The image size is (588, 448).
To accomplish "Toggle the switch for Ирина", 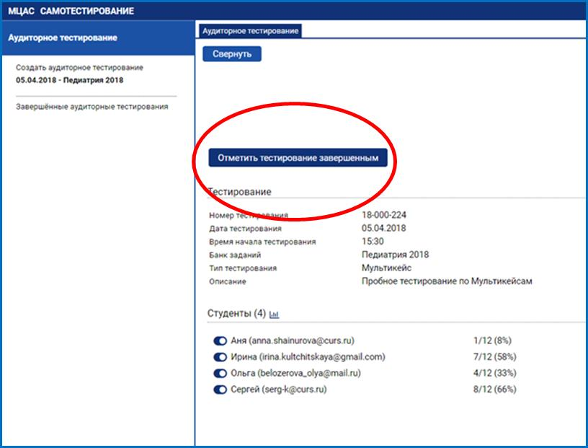I will [x=220, y=357].
